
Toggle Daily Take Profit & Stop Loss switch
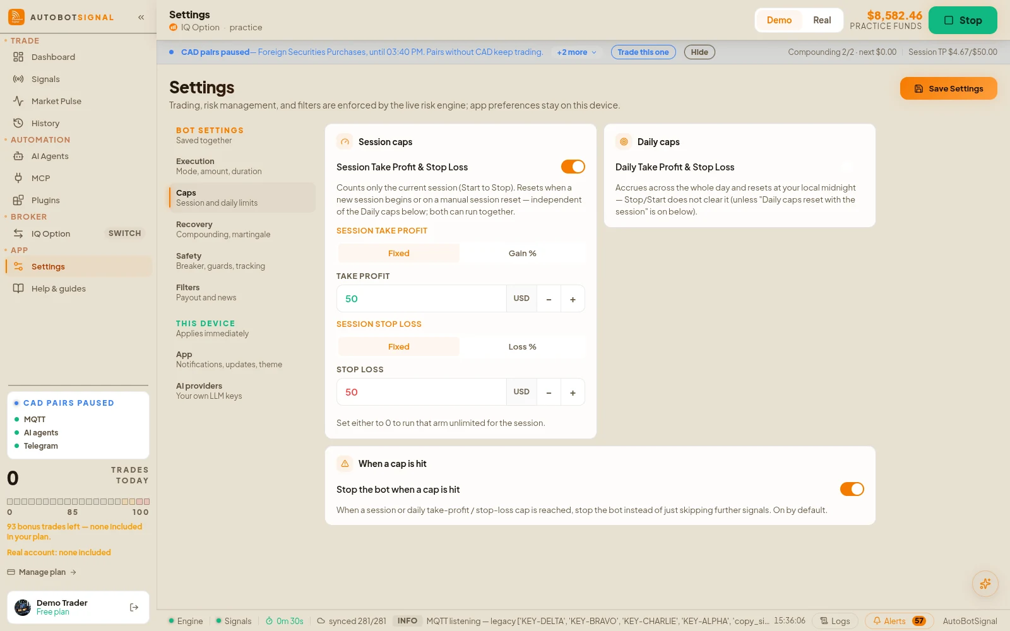click(x=852, y=167)
